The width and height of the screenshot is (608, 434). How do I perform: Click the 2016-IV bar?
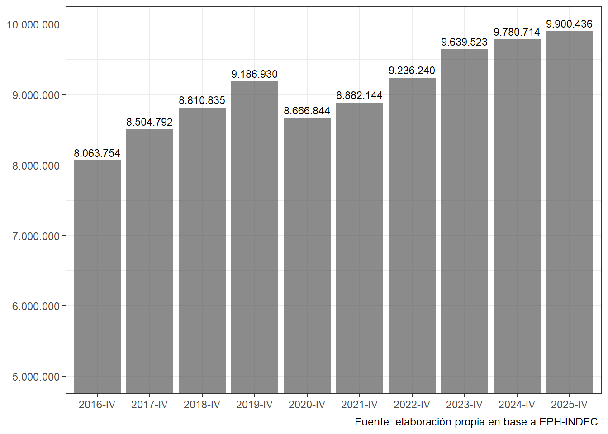(97, 277)
